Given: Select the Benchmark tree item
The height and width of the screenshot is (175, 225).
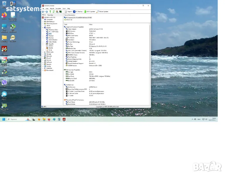Looking at the screenshot, I should pos(50,70).
